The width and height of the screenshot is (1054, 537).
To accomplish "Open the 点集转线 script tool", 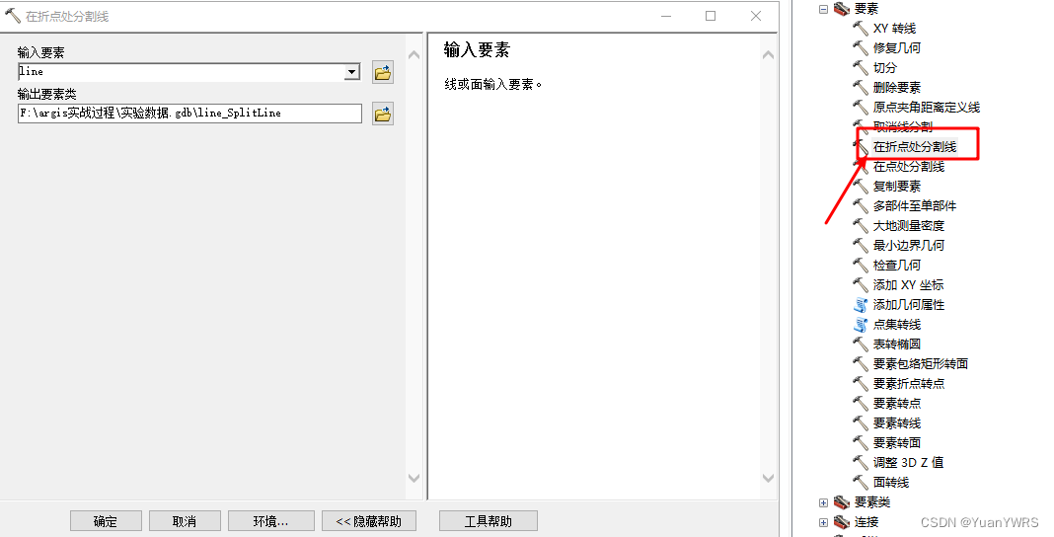I will pyautogui.click(x=897, y=324).
